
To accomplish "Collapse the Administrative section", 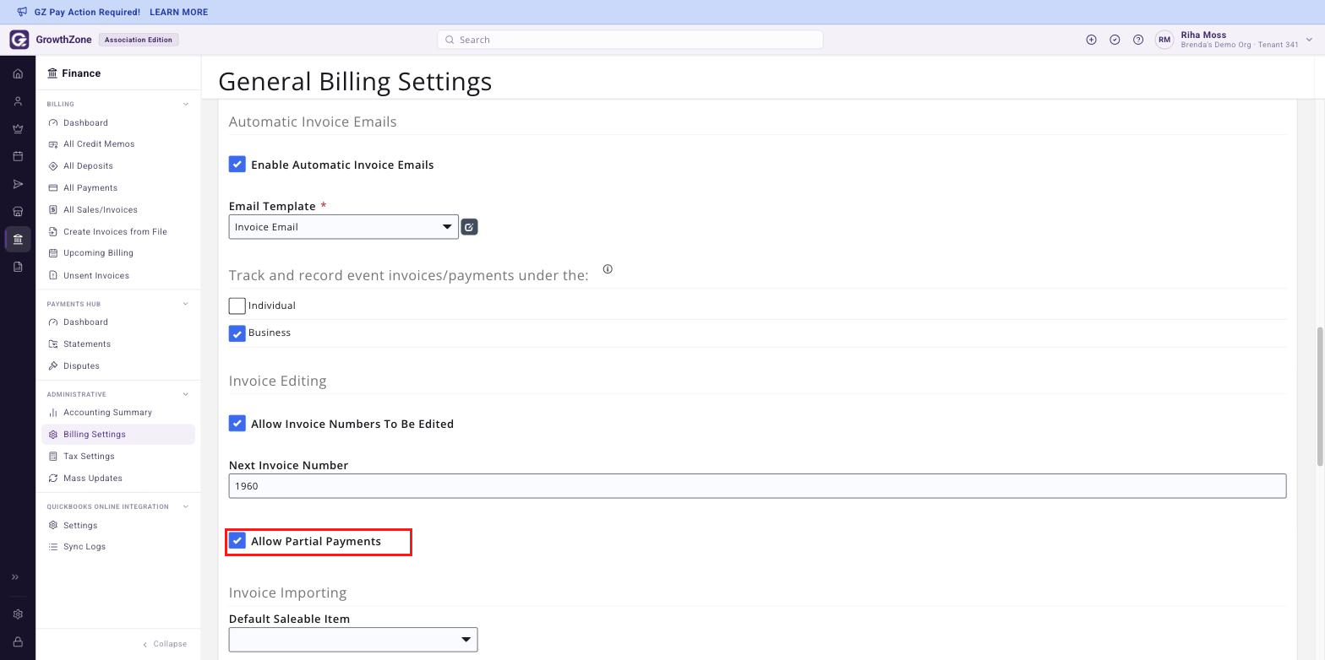I will pos(186,394).
